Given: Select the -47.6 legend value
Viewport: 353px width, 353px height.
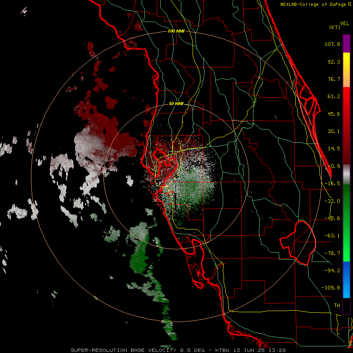Looking at the screenshot, I should coord(332,218).
